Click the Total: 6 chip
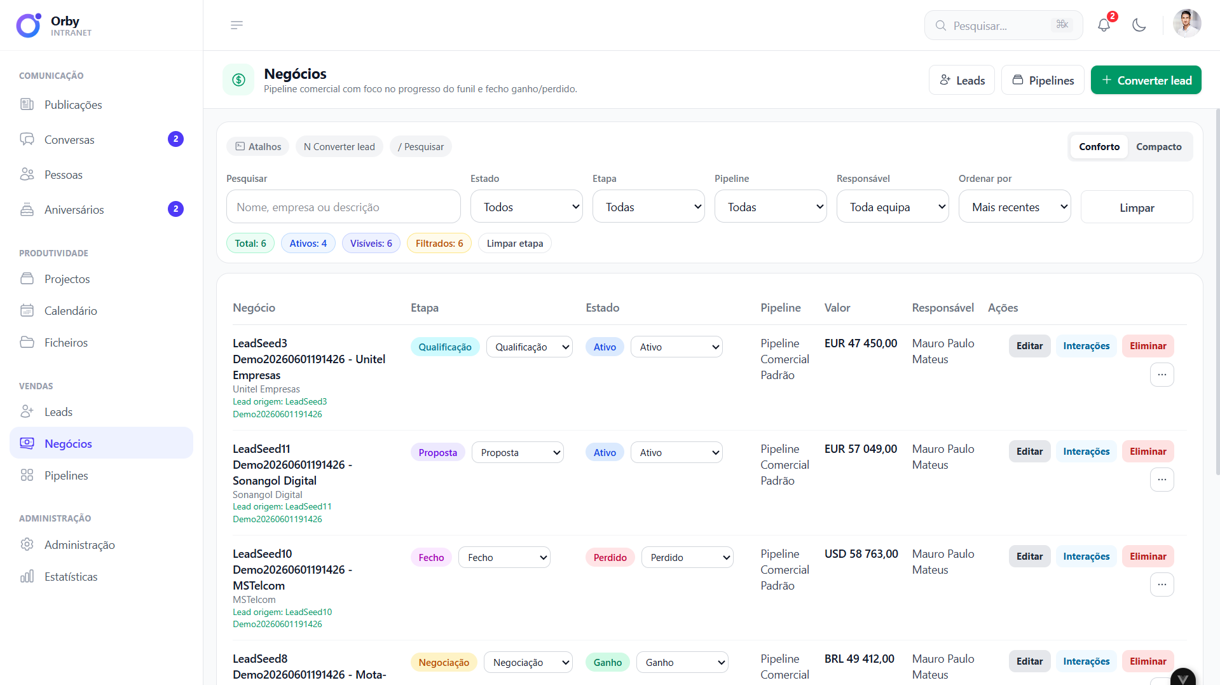Viewport: 1220px width, 685px height. point(250,243)
